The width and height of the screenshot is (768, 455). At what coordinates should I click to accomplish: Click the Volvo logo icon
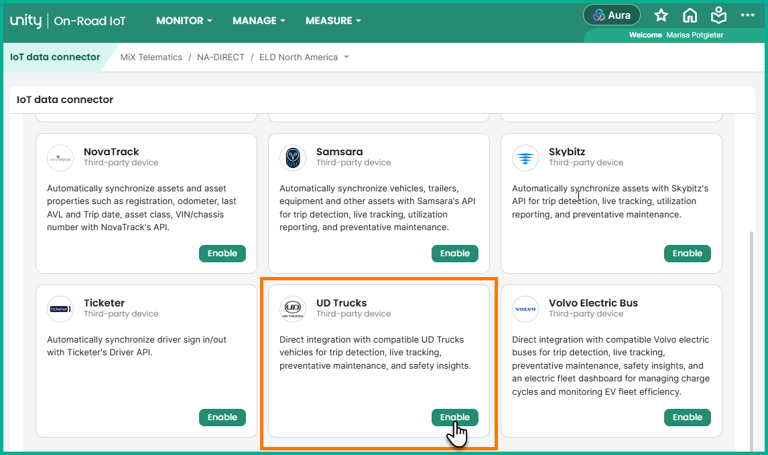525,309
